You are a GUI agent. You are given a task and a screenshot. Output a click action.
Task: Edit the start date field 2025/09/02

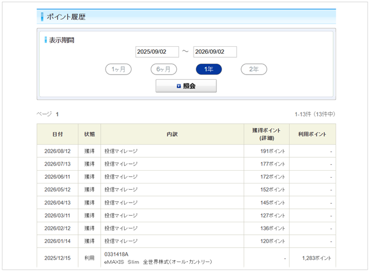click(157, 52)
